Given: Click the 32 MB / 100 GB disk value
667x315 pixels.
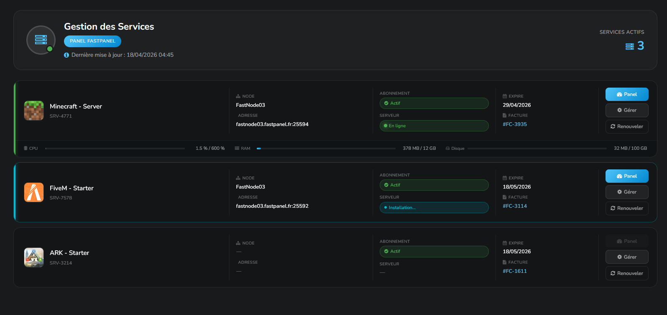Looking at the screenshot, I should (x=630, y=149).
